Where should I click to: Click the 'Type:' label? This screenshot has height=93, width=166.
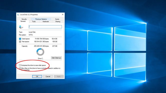21,32
